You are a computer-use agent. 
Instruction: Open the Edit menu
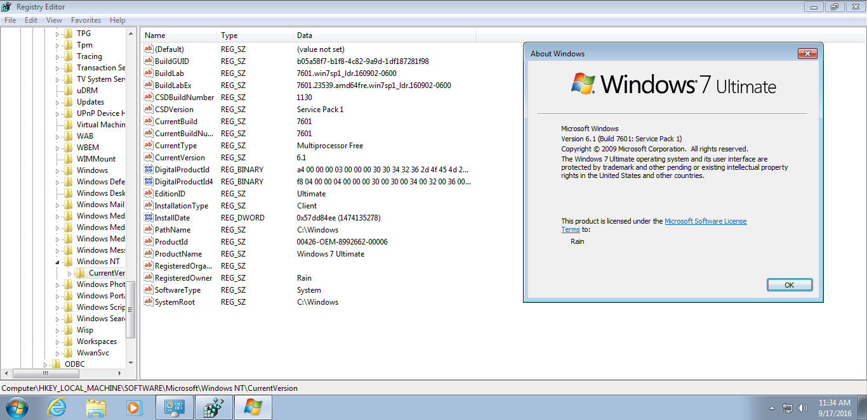pyautogui.click(x=31, y=20)
